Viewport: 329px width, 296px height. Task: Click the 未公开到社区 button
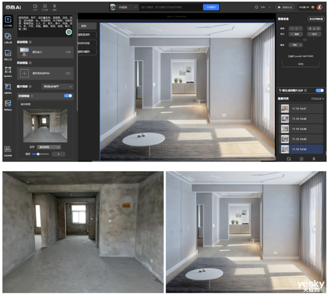pos(316,19)
